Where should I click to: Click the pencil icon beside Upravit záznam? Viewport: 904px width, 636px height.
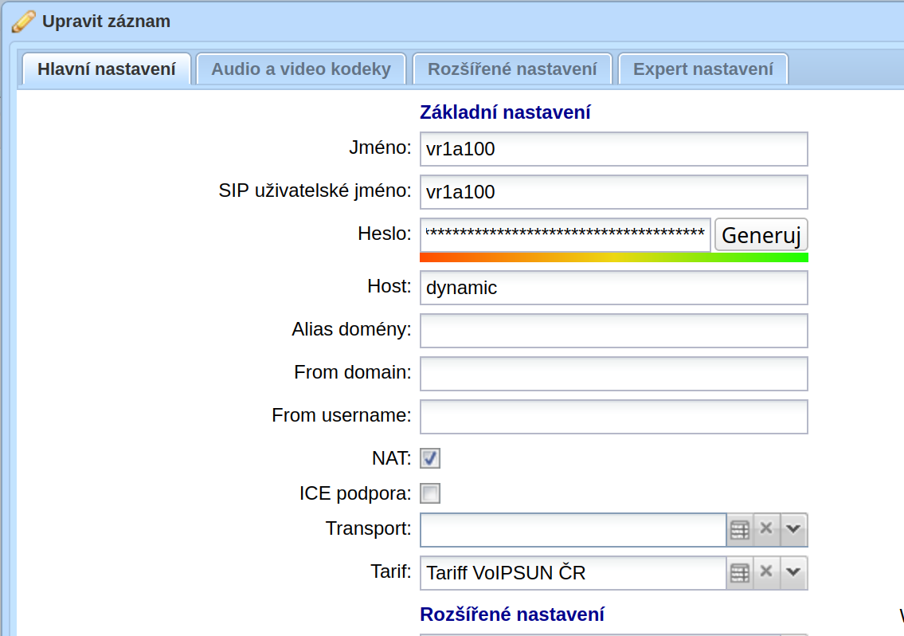[x=24, y=22]
